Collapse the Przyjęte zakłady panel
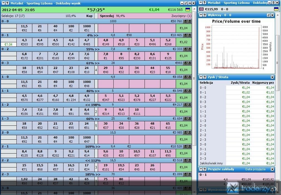The height and width of the screenshot is (195, 281). pyautogui.click(x=201, y=169)
